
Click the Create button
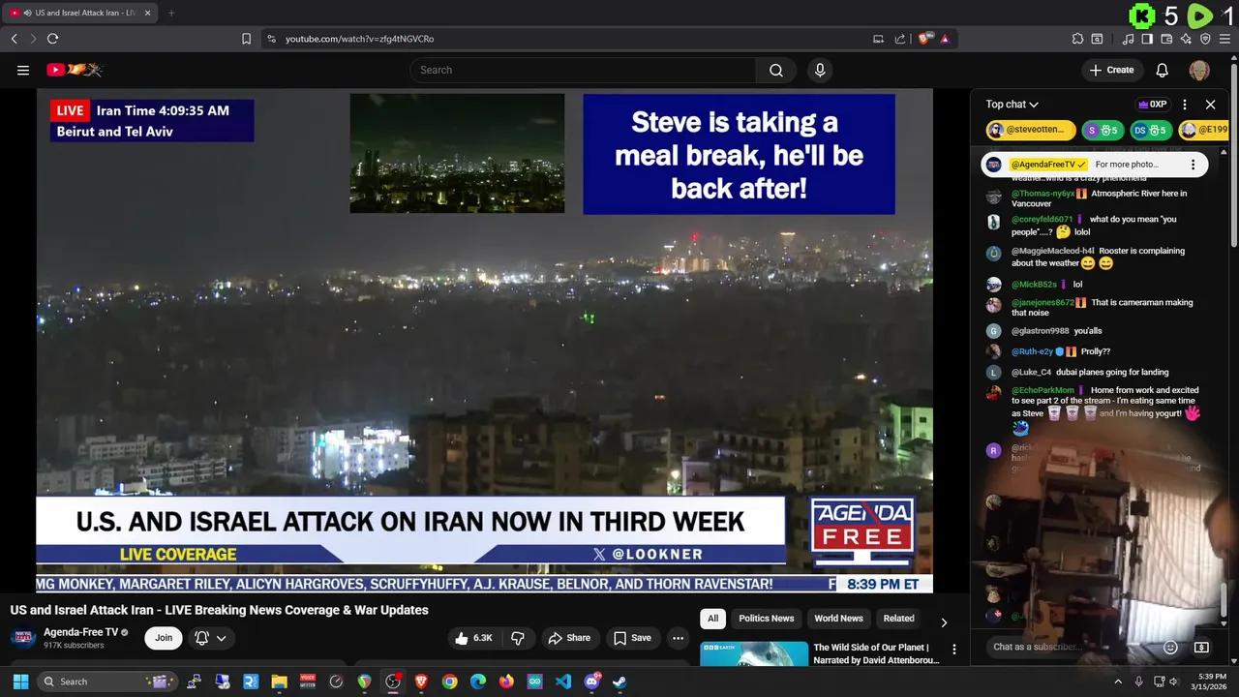point(1111,70)
